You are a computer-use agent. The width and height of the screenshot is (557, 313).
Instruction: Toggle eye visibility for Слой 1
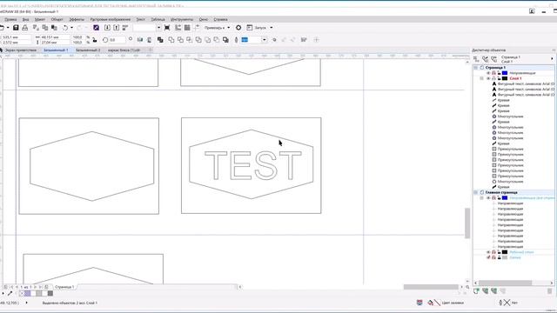point(488,78)
